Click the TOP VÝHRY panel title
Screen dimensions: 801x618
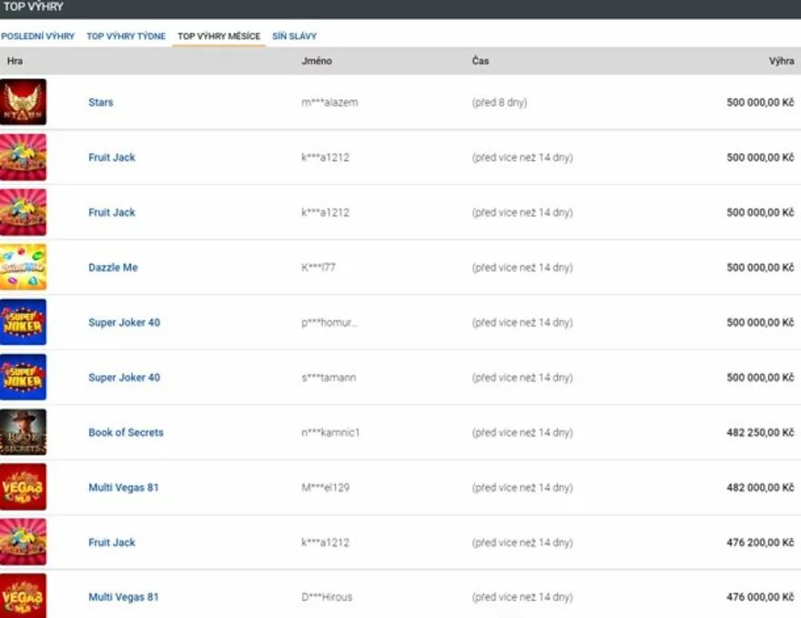pos(33,6)
